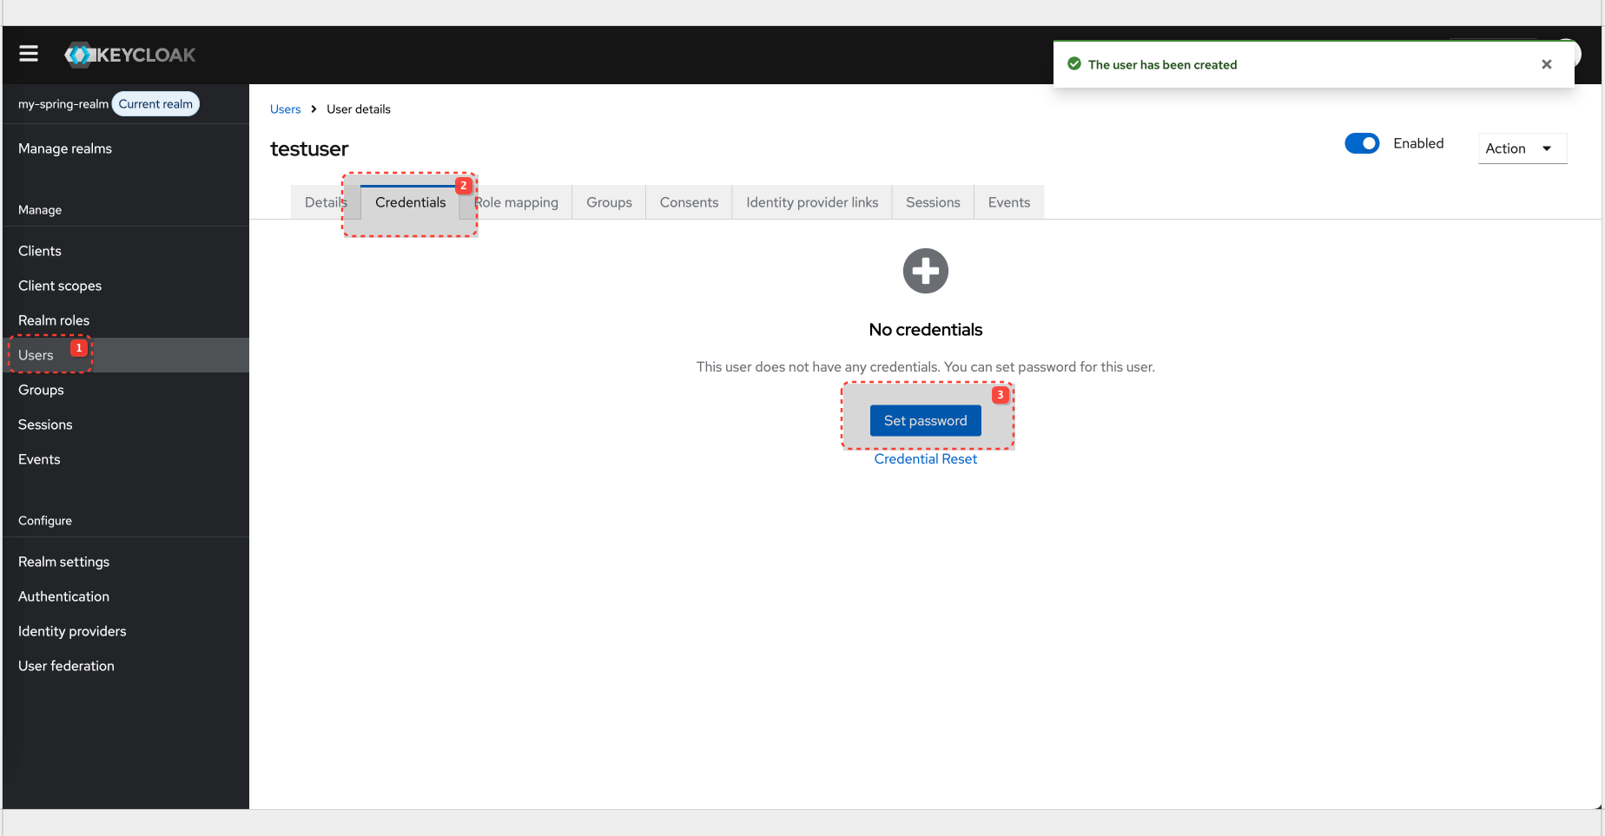Open the Credential Reset link
This screenshot has height=836, width=1605.
coord(925,458)
